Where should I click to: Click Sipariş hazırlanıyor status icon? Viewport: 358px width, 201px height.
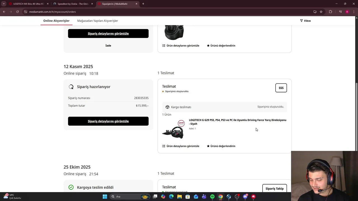point(71,87)
